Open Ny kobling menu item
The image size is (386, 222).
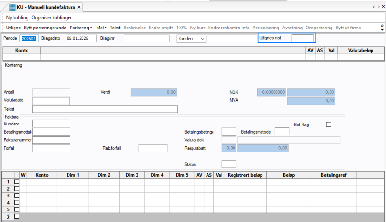[17, 18]
